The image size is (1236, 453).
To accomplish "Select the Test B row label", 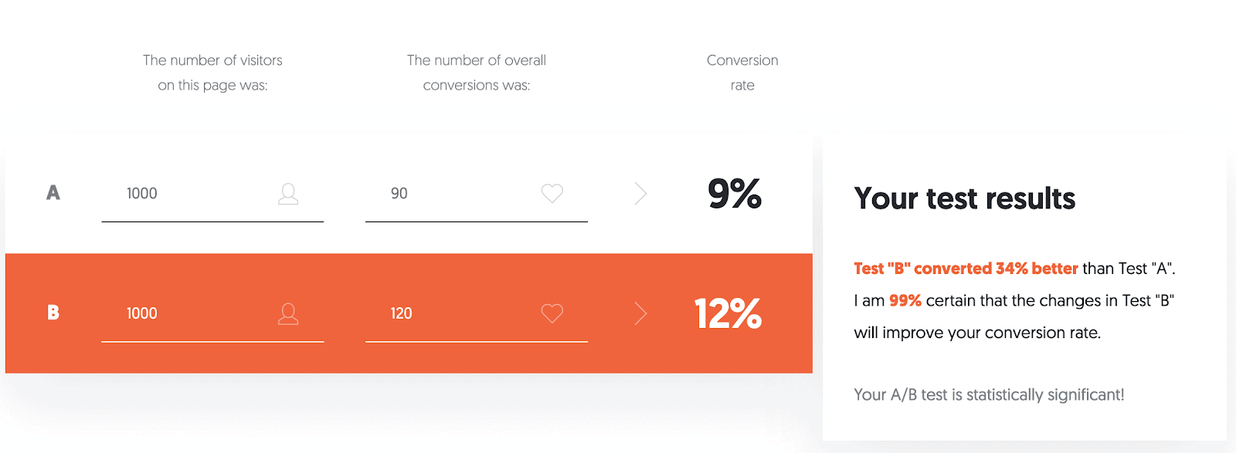I will 53,313.
